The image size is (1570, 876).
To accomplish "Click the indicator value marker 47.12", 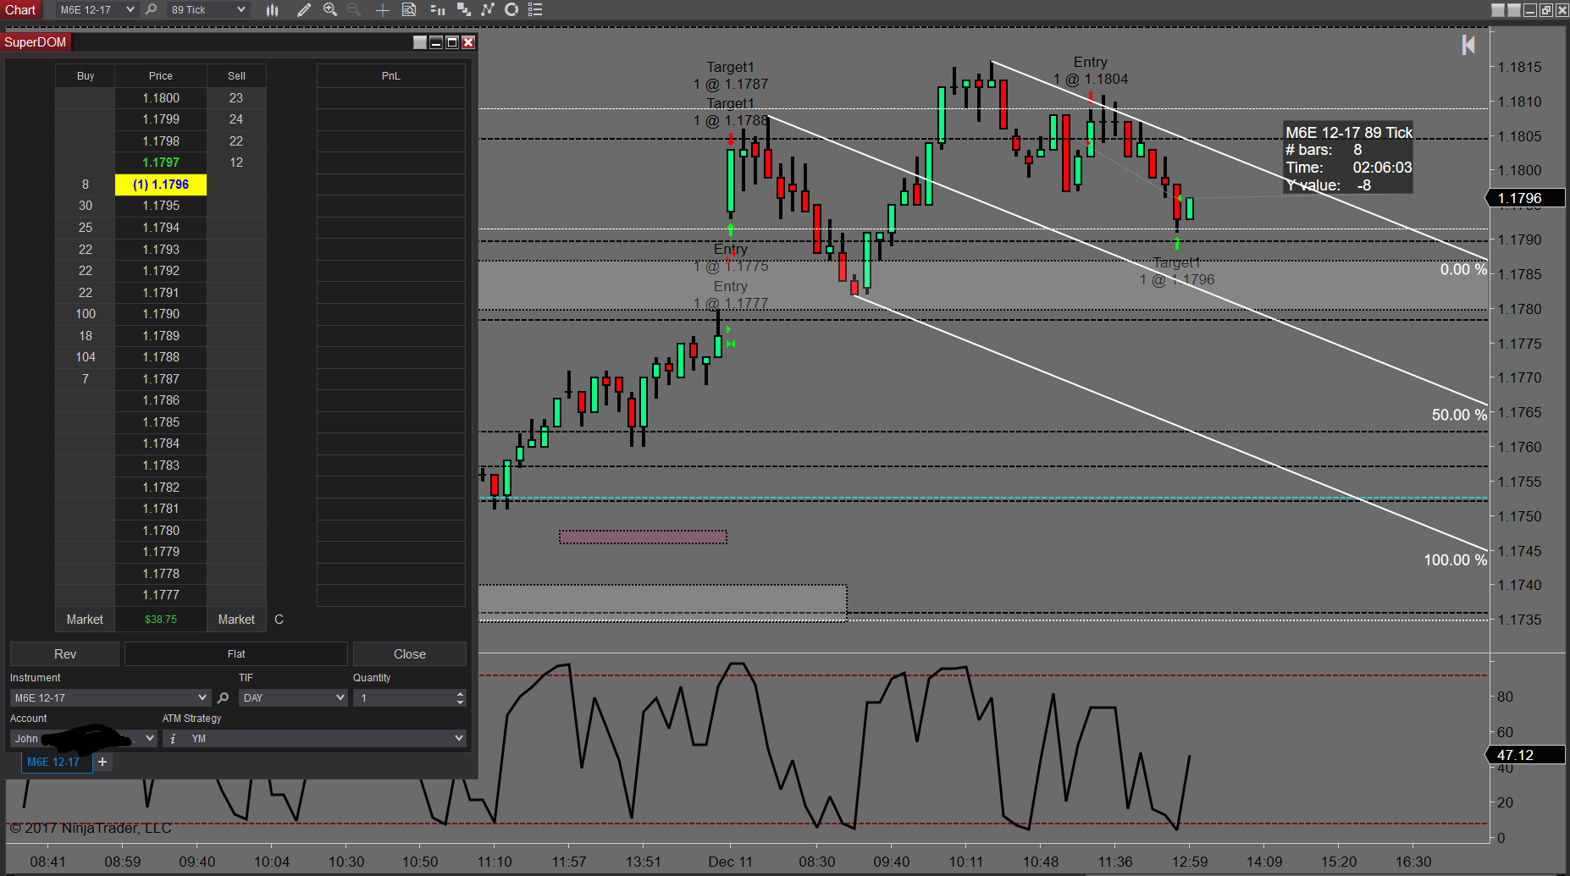I will click(1525, 755).
